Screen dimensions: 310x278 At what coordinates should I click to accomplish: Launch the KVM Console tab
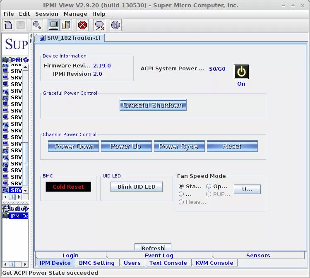tap(214, 263)
